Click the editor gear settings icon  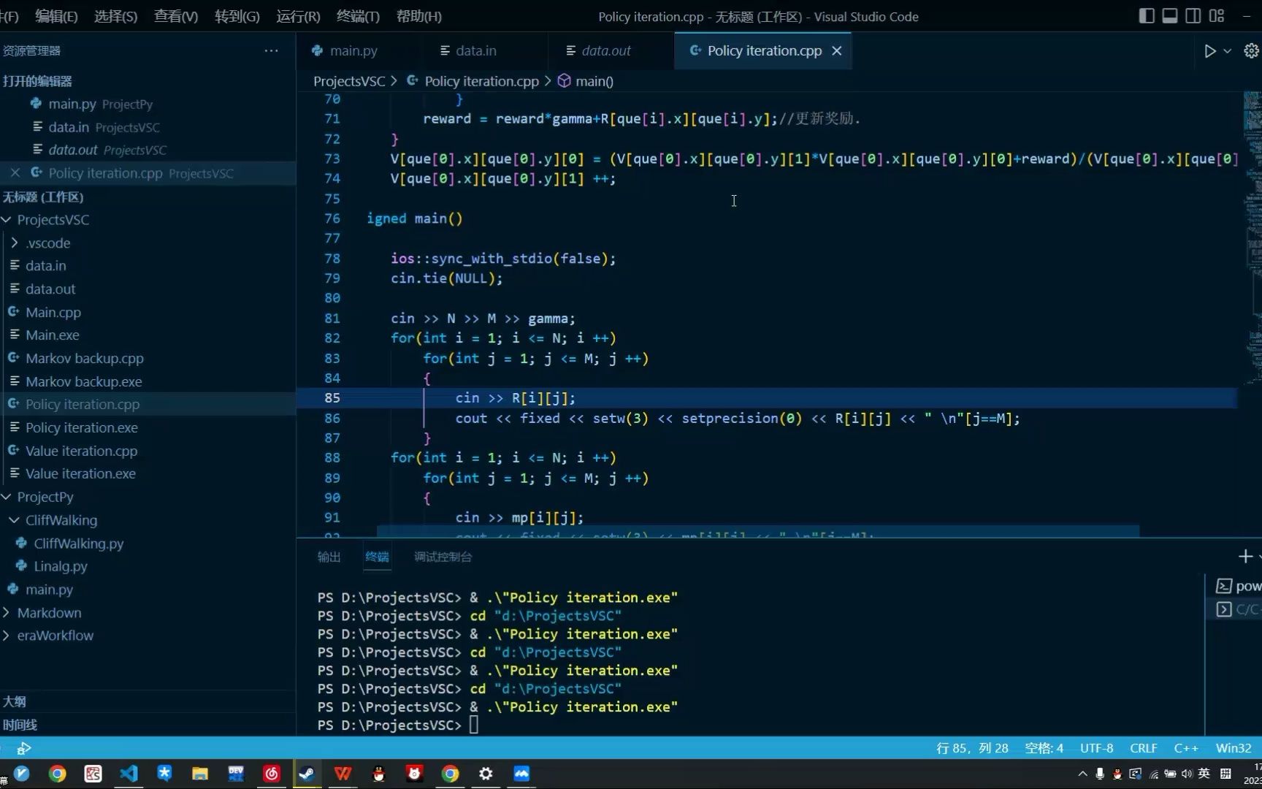click(x=1251, y=51)
